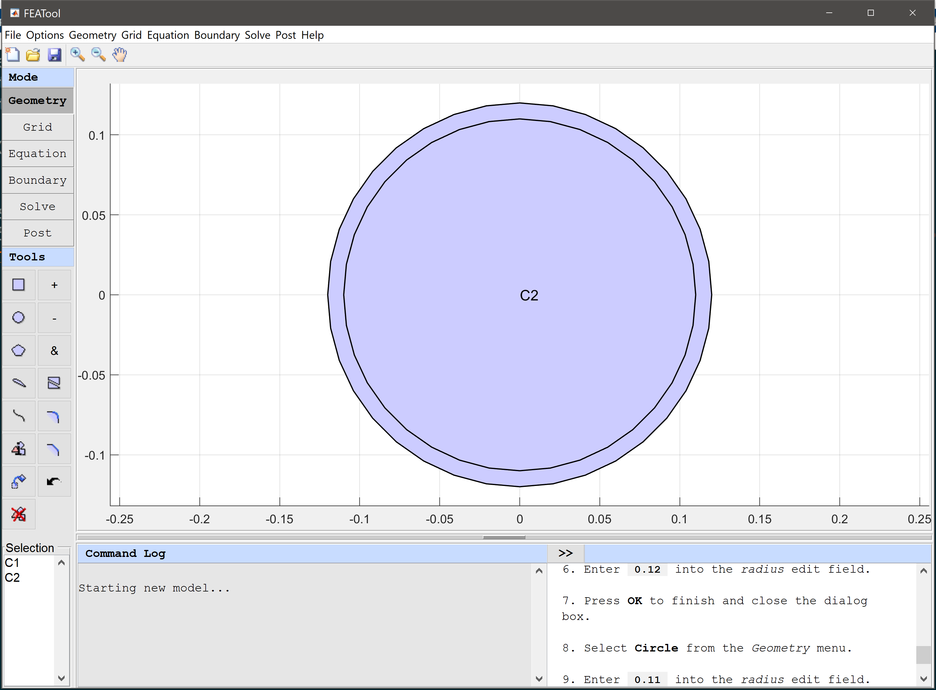The height and width of the screenshot is (690, 936).
Task: Click the Command Log header
Action: coord(312,553)
